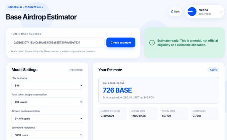Click the info icon in green notice
This screenshot has height=140, width=227.
tap(152, 43)
